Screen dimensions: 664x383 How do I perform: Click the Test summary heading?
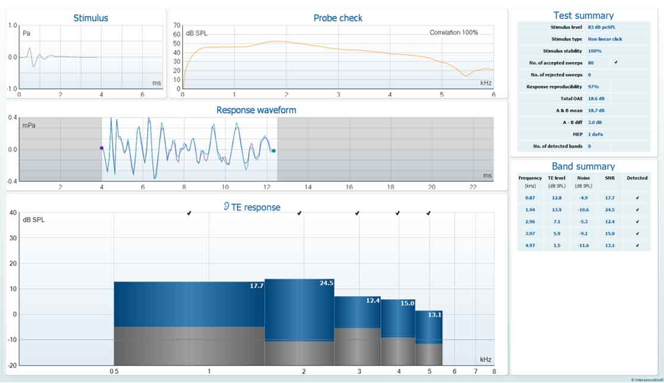pyautogui.click(x=583, y=15)
